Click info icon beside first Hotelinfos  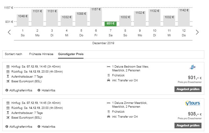coord(39,90)
